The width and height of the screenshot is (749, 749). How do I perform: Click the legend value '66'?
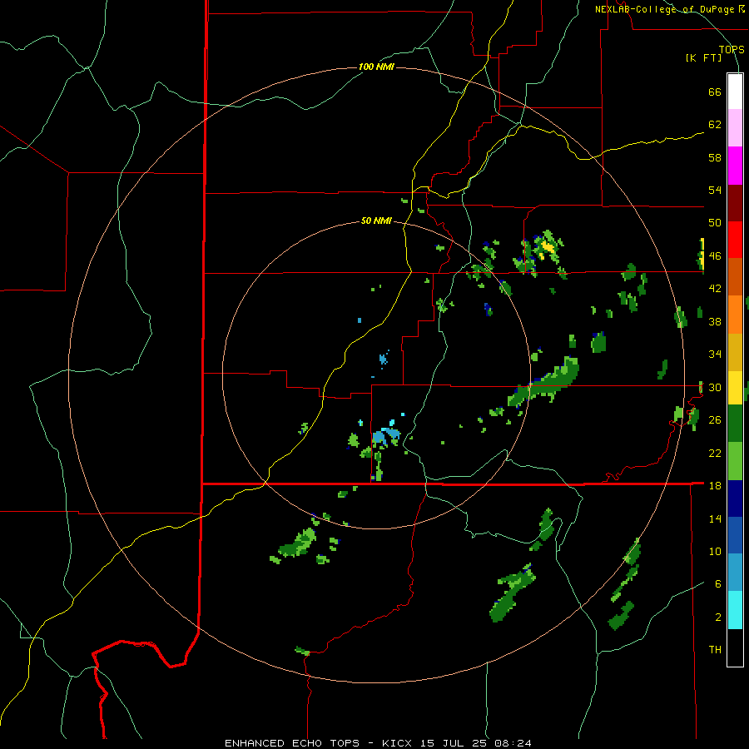coord(715,92)
